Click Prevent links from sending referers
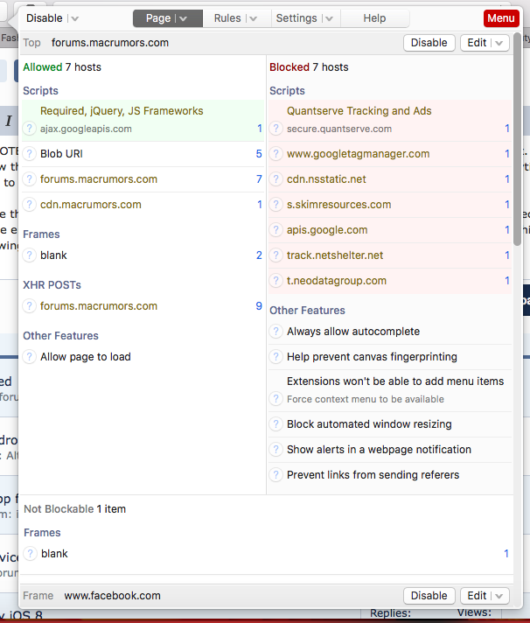The image size is (530, 623). coord(390,475)
